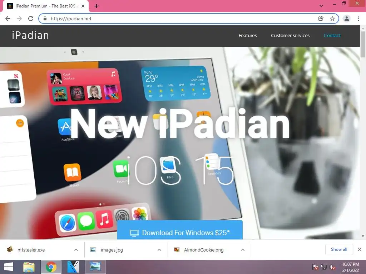
Task: Click the red music widget
Action: pyautogui.click(x=84, y=86)
